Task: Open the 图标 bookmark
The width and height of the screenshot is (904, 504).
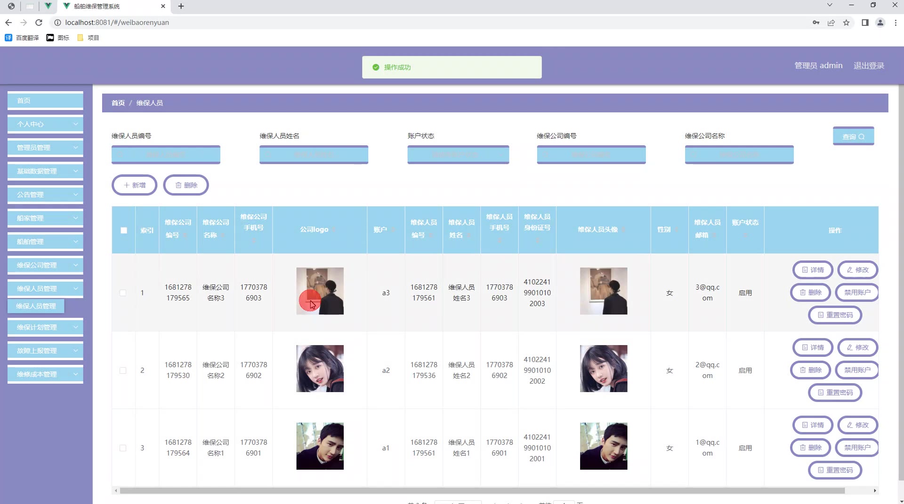Action: tap(58, 38)
